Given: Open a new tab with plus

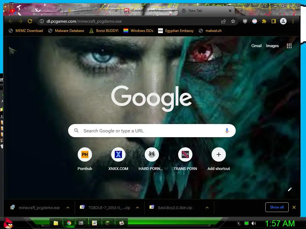Looking at the screenshot, I should pos(241,11).
